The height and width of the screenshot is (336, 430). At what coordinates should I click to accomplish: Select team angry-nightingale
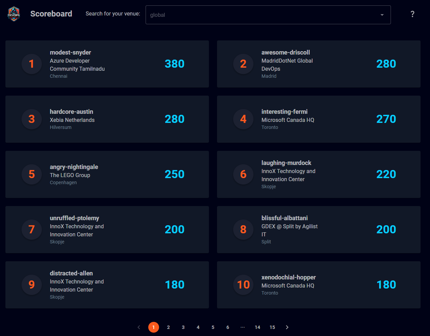(x=74, y=167)
